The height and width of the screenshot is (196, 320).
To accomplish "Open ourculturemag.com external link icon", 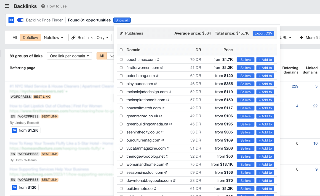I will click(x=163, y=140).
